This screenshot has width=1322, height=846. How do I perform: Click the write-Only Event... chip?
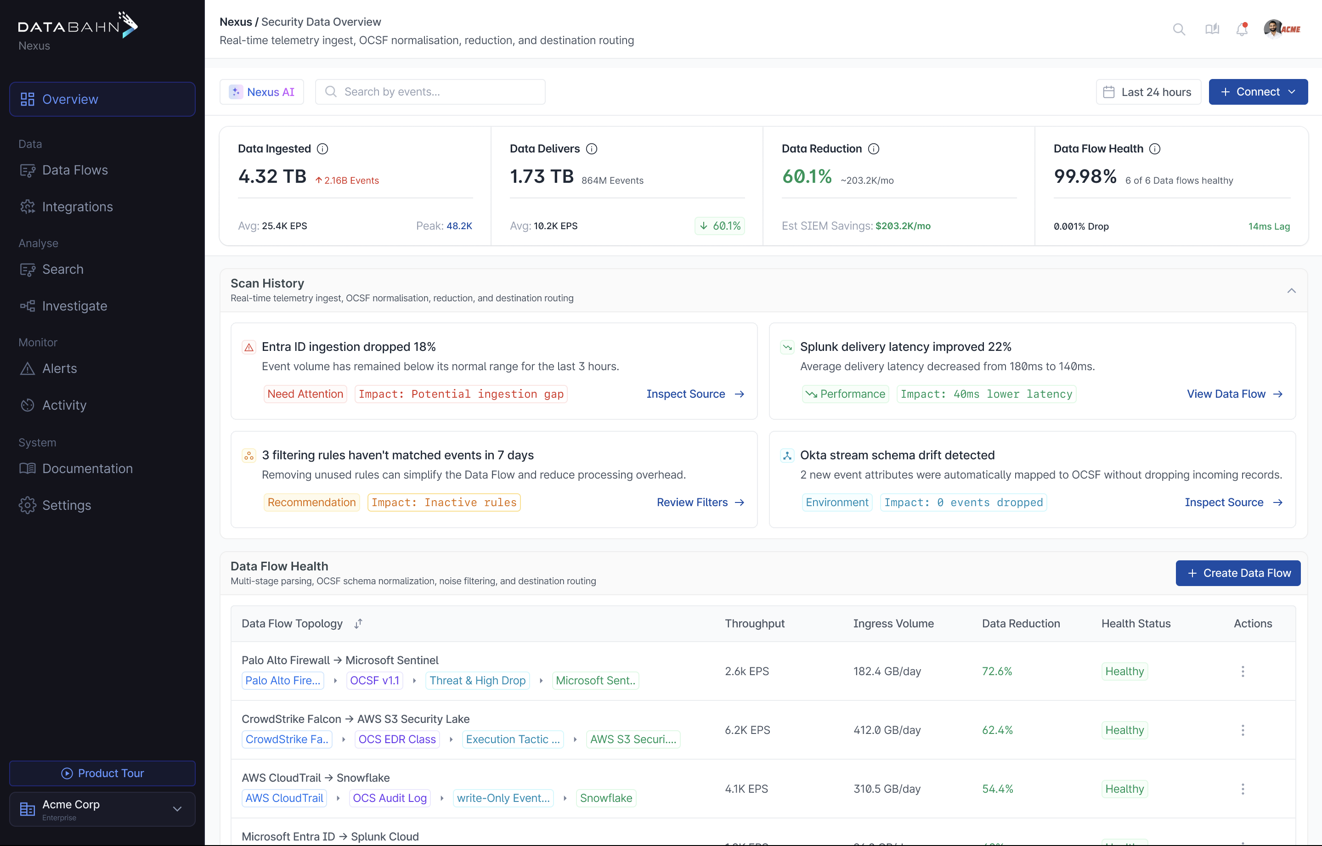click(x=503, y=798)
